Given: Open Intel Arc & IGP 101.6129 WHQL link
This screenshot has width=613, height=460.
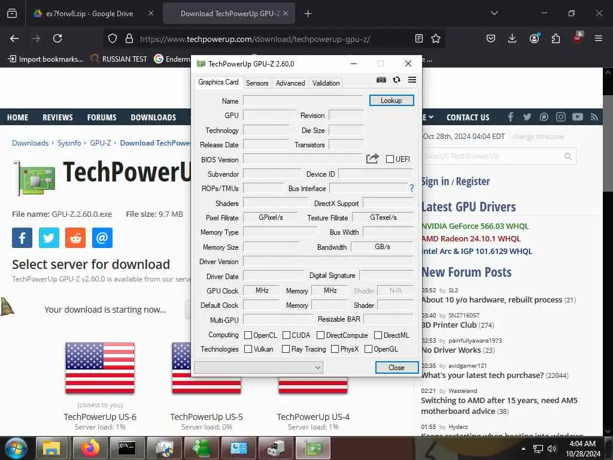Looking at the screenshot, I should click(477, 251).
